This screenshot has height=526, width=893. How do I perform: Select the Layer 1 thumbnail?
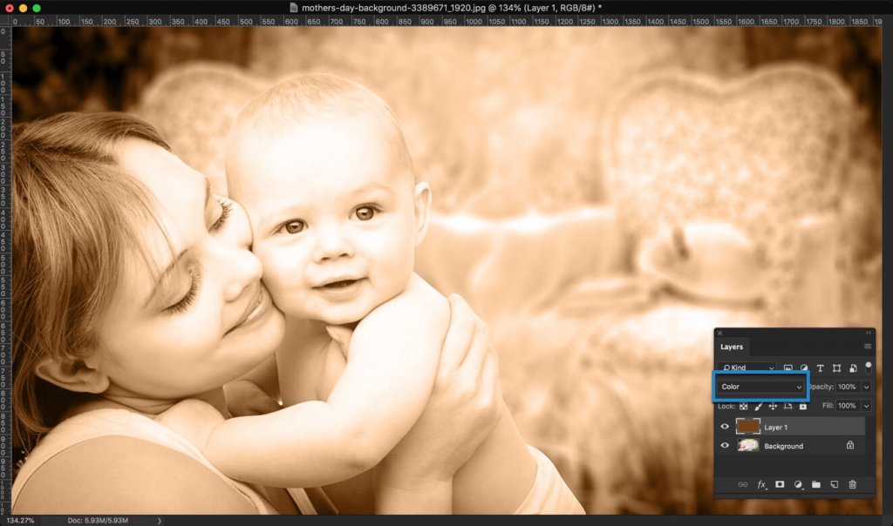(748, 426)
